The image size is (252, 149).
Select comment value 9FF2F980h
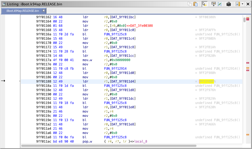pos(207,73)
